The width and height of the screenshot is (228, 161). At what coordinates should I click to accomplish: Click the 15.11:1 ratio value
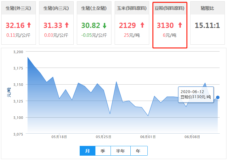coord(207,25)
